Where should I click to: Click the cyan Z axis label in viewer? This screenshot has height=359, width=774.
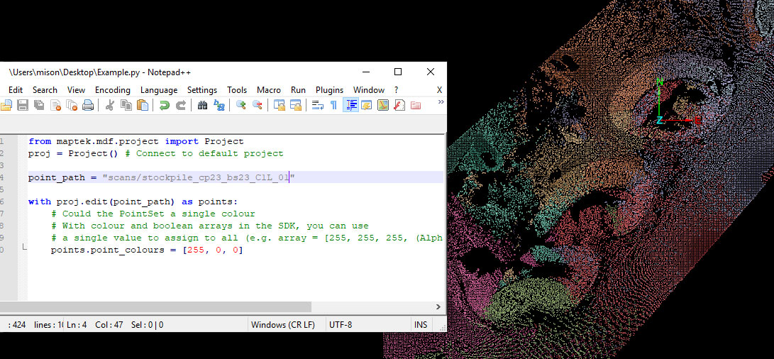pyautogui.click(x=659, y=120)
